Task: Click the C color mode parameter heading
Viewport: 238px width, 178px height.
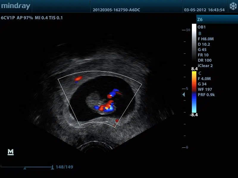Action: pyautogui.click(x=200, y=73)
